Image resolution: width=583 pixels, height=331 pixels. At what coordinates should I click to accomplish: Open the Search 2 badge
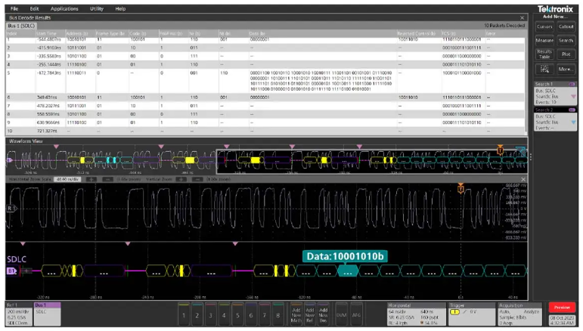[x=555, y=119]
